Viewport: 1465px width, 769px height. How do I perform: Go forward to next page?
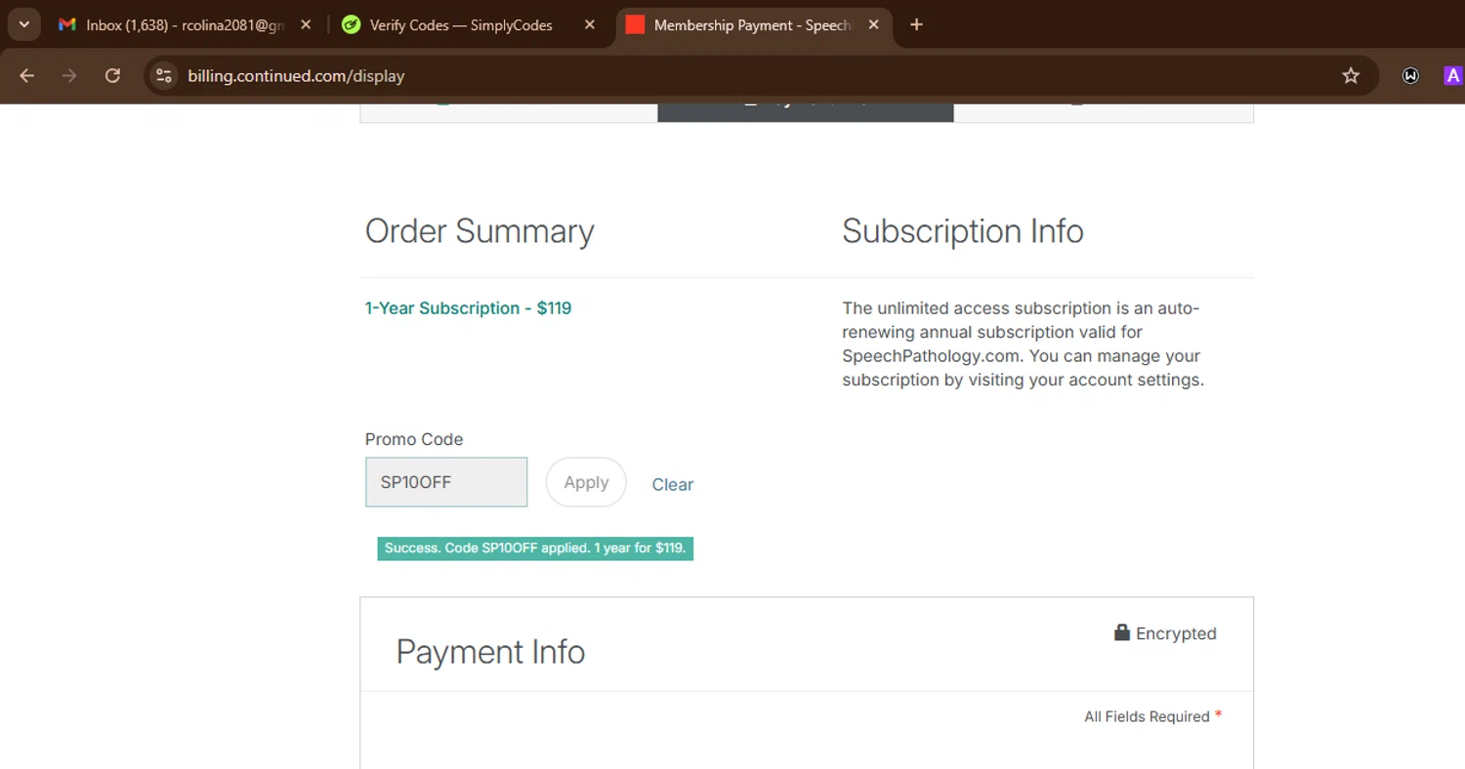pyautogui.click(x=69, y=75)
